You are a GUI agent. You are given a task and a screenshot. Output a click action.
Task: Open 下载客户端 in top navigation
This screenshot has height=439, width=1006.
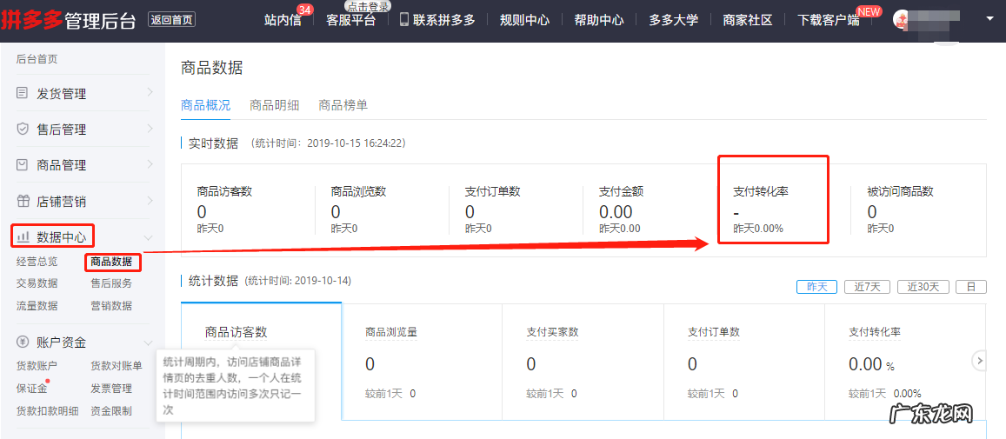[x=829, y=20]
